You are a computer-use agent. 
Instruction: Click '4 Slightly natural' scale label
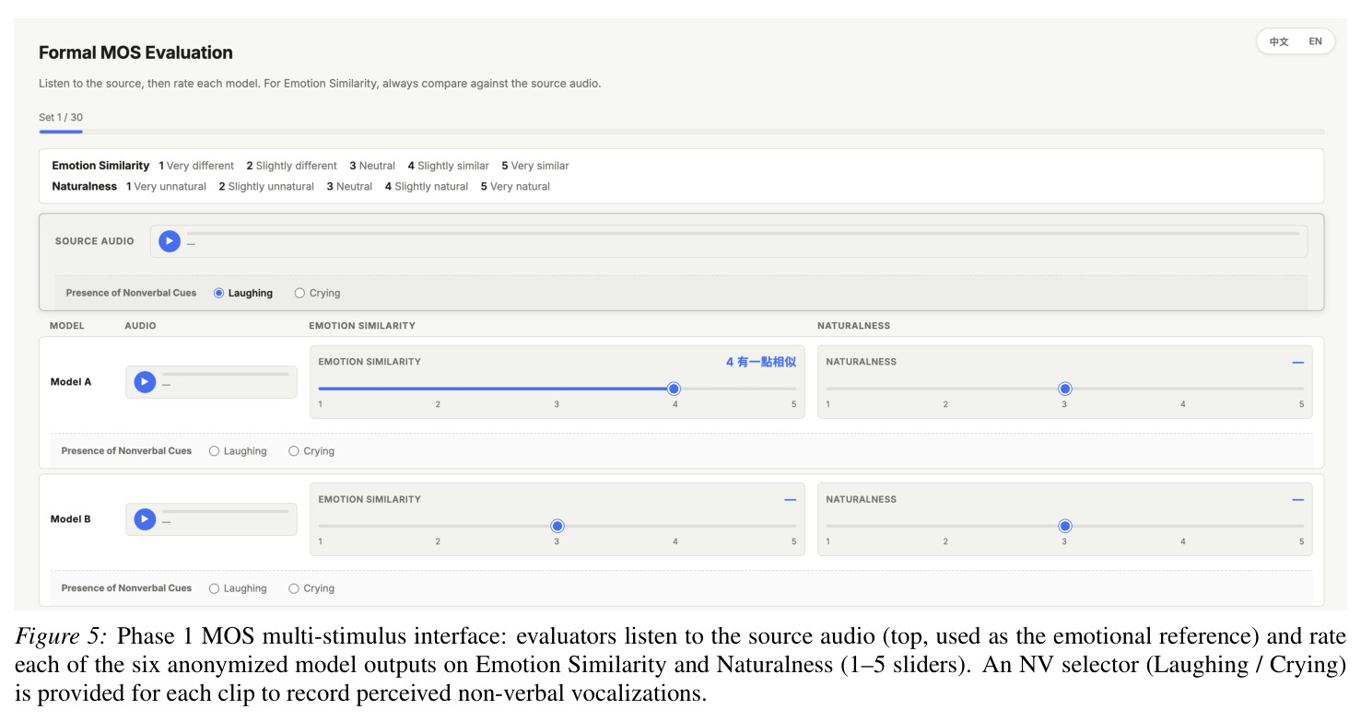click(x=427, y=186)
